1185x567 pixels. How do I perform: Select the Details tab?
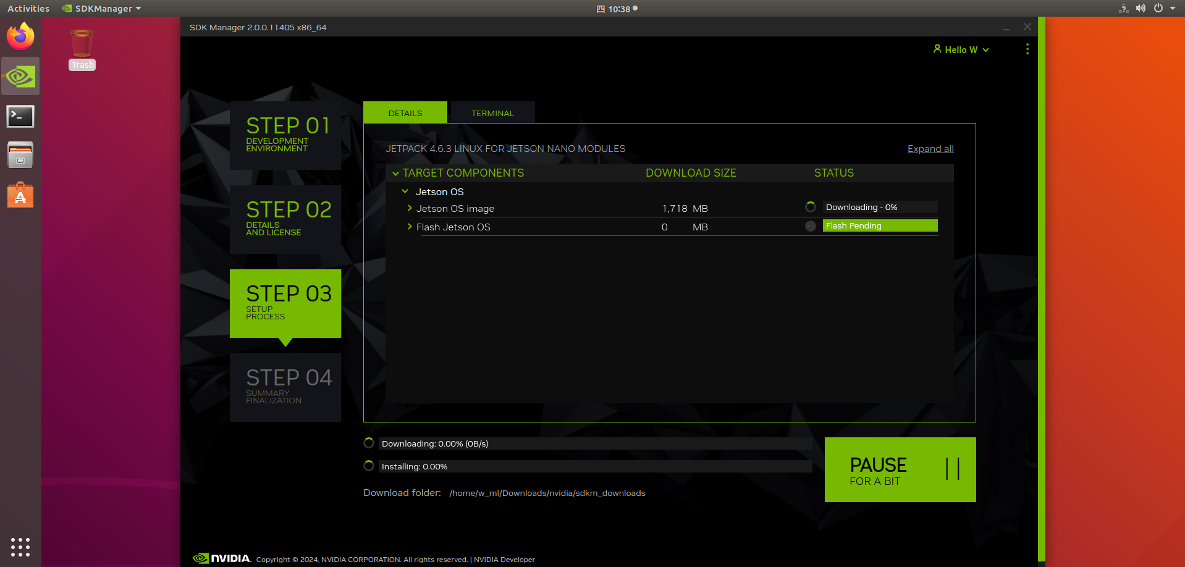tap(405, 113)
